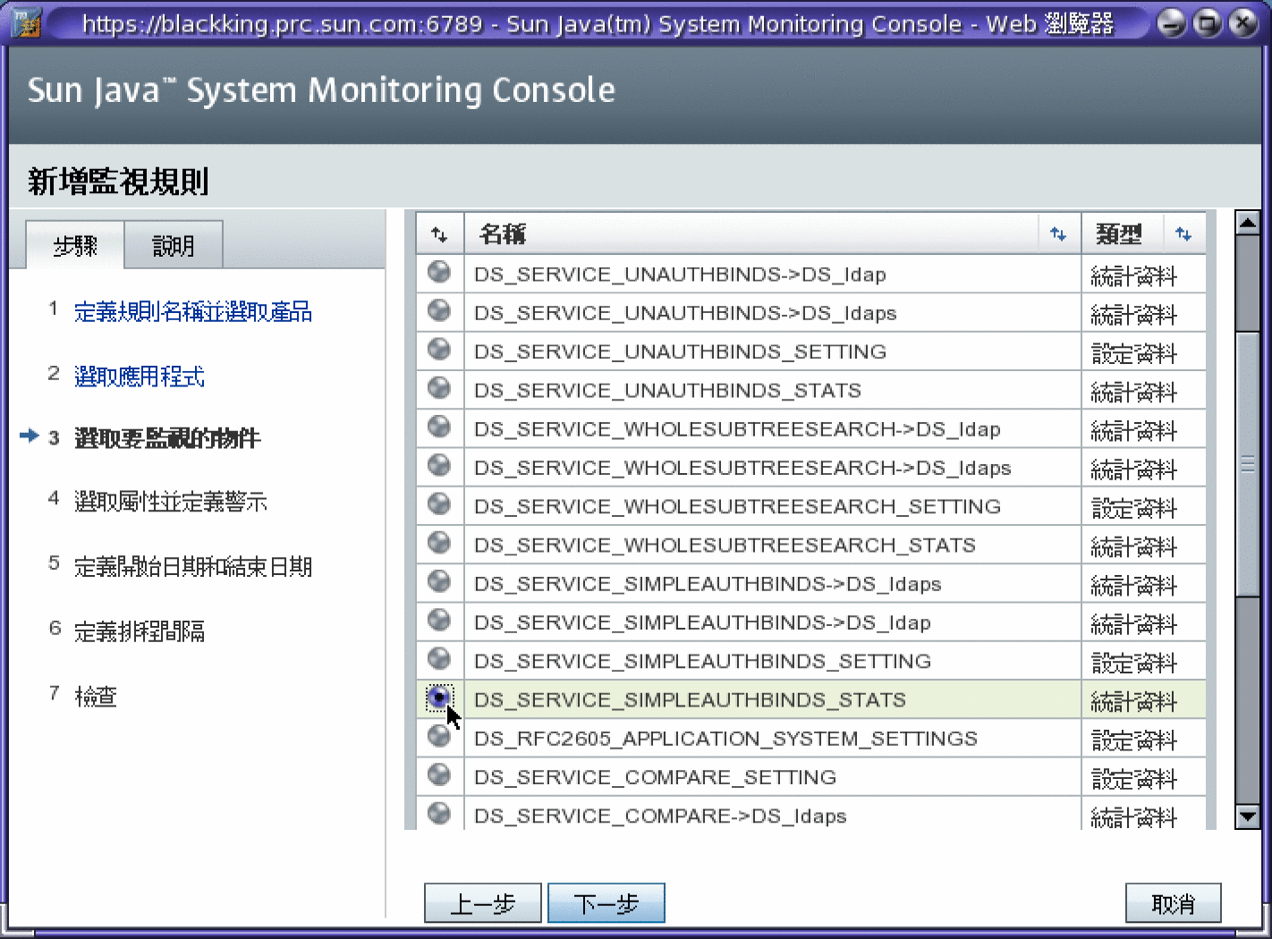Click DS_SERVICE_COMPARE_SETTING name cell
Screen dimensions: 1272x939
[773, 776]
